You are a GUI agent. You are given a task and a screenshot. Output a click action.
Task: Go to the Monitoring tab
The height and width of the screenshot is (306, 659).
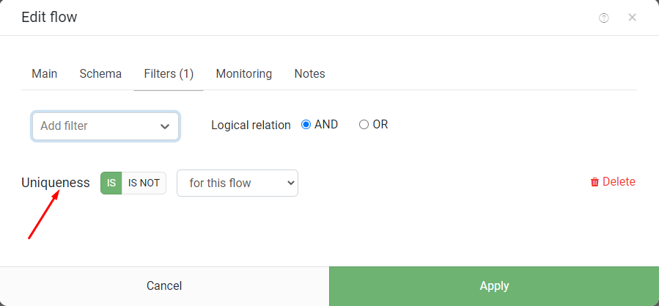tap(244, 73)
